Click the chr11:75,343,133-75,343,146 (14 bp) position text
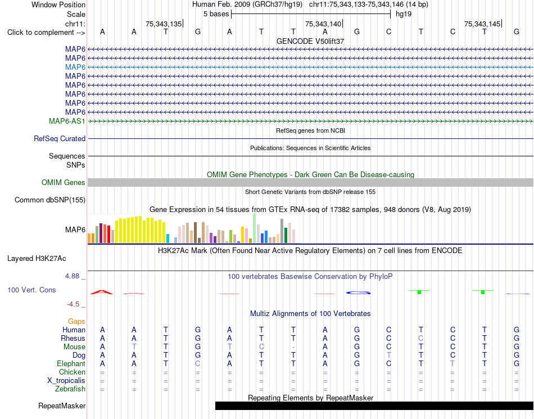Image resolution: width=534 pixels, height=419 pixels. (369, 4)
